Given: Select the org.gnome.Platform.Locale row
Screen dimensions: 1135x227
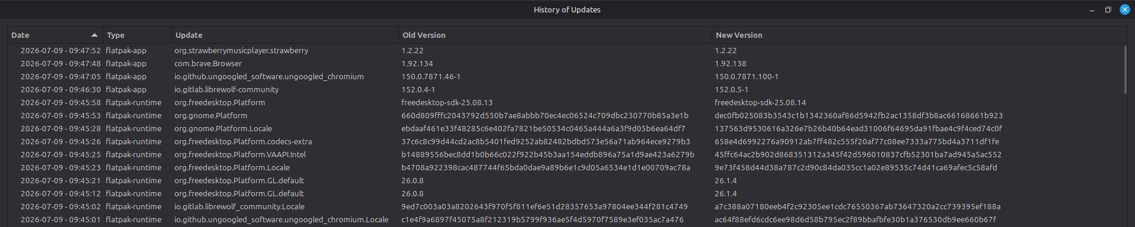Looking at the screenshot, I should coord(565,128).
